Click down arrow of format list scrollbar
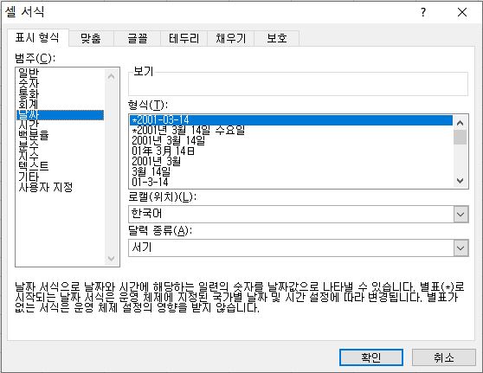The width and height of the screenshot is (483, 373). point(460,181)
